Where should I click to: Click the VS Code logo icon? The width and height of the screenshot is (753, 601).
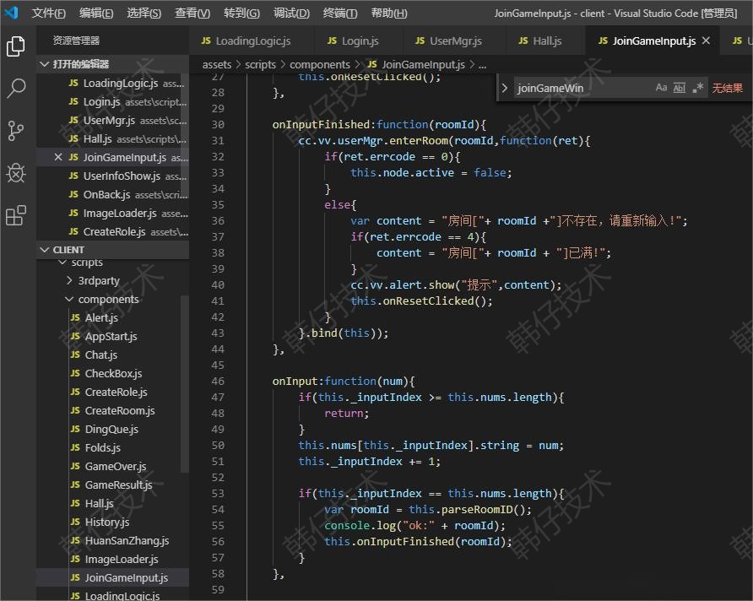(12, 13)
